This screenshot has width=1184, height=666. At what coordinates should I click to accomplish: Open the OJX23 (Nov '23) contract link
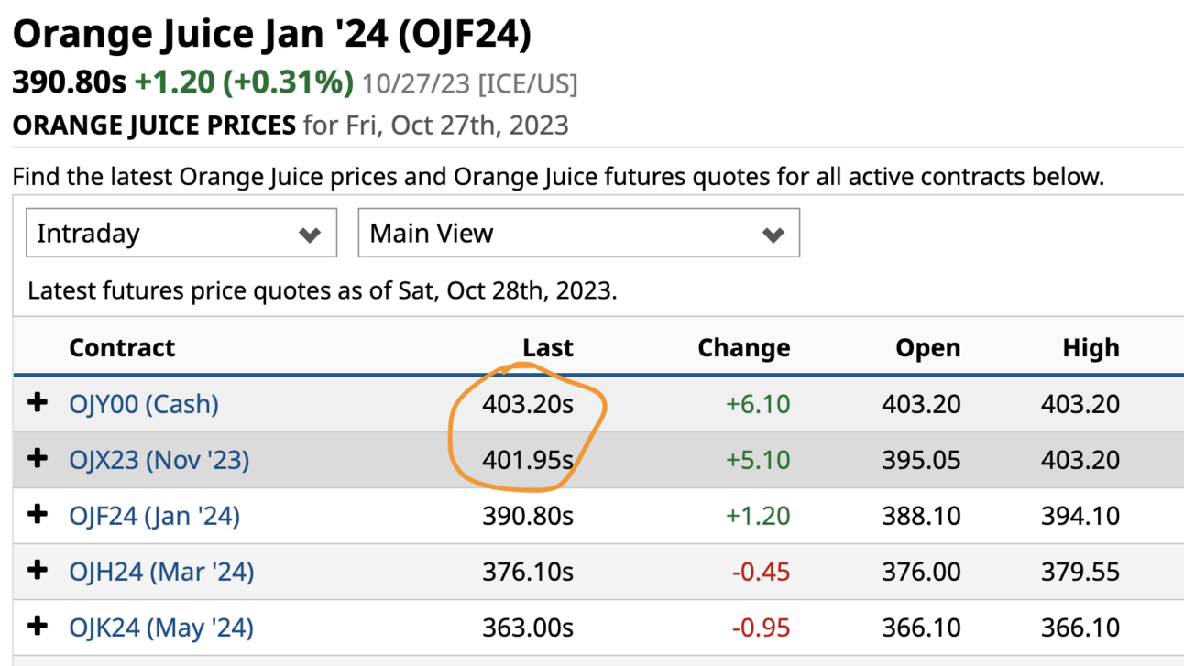coord(159,460)
